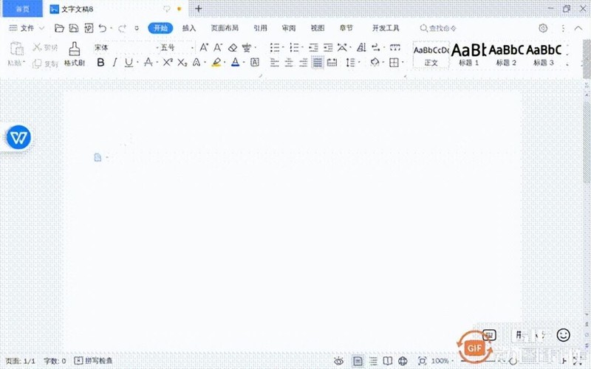The height and width of the screenshot is (369, 591).
Task: Click the align left icon
Action: tap(274, 62)
